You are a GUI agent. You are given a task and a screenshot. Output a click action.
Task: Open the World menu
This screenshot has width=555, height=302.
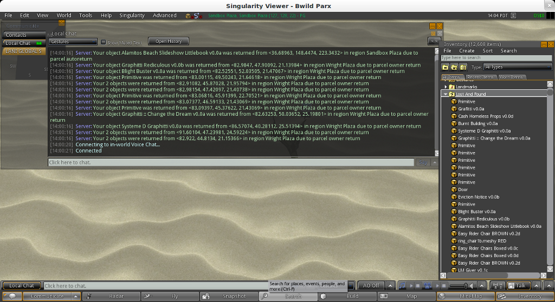64,15
